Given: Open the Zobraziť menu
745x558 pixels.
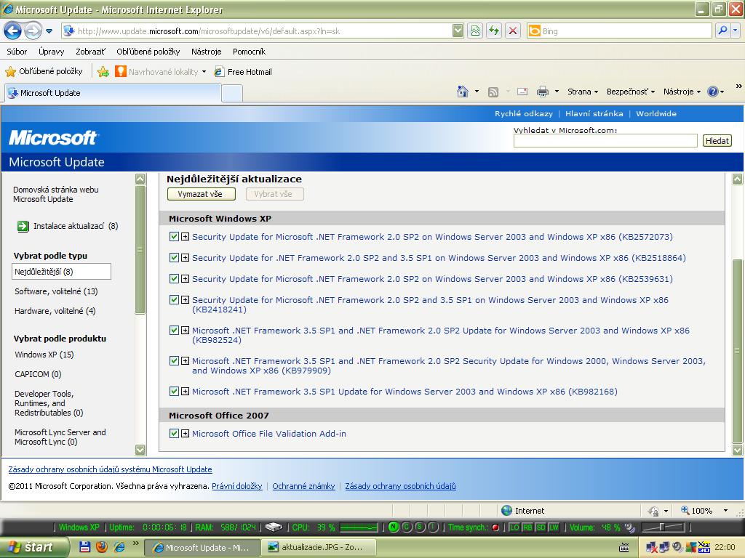Looking at the screenshot, I should coord(90,52).
